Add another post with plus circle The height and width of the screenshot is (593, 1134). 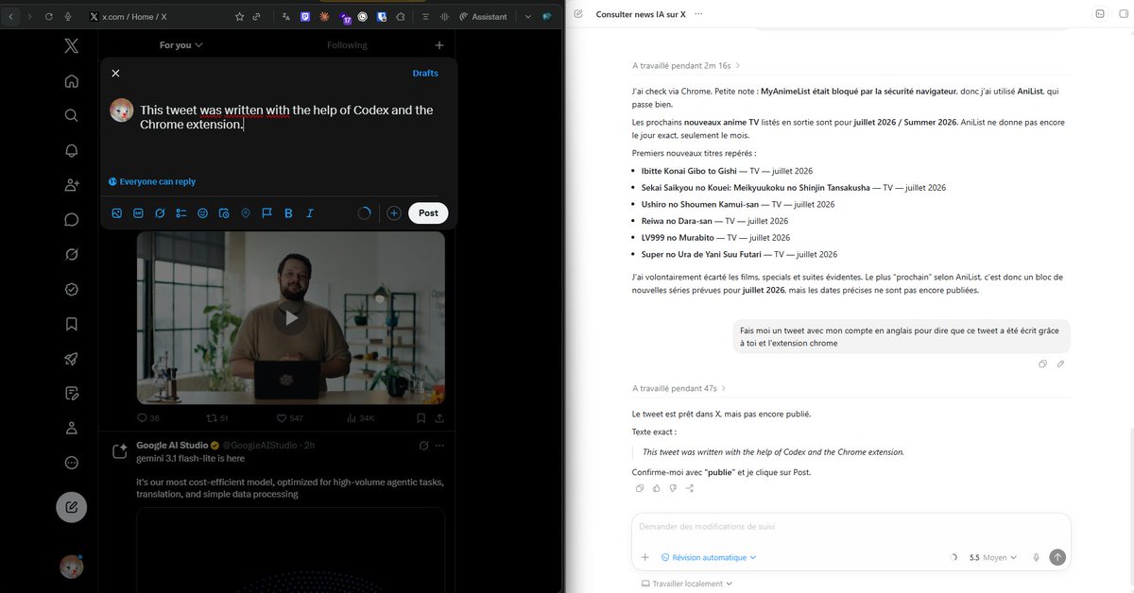394,213
